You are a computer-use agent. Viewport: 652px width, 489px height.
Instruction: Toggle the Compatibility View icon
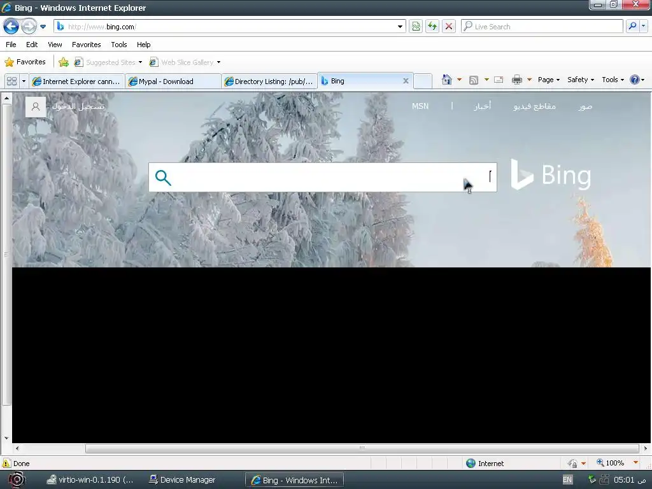point(416,27)
